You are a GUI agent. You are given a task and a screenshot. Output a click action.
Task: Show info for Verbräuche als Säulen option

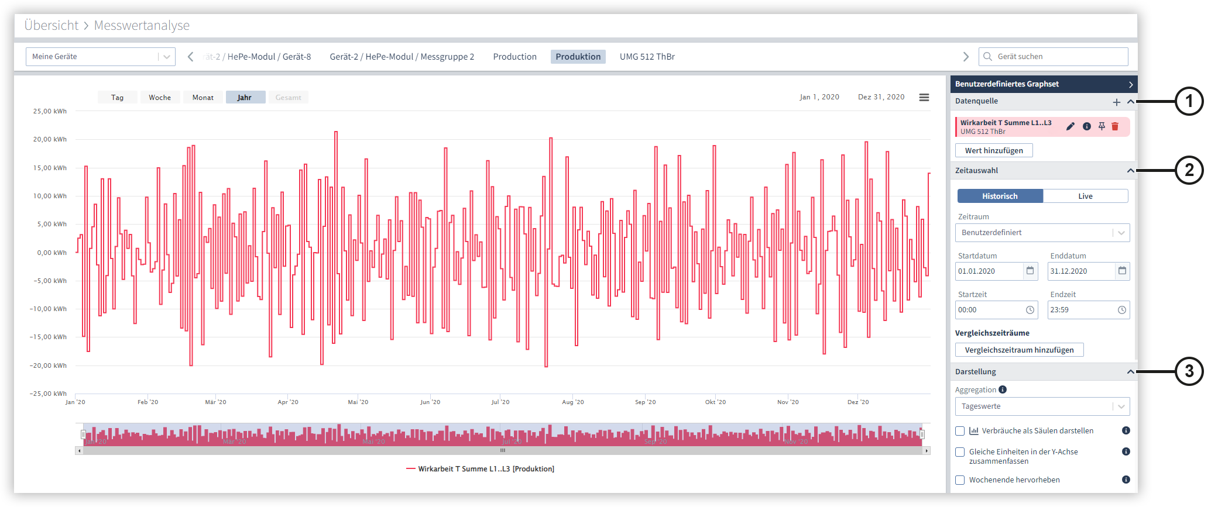click(x=1126, y=430)
